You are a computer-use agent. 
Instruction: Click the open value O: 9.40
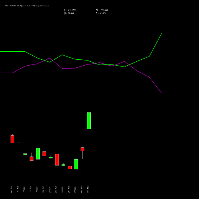click(69, 14)
